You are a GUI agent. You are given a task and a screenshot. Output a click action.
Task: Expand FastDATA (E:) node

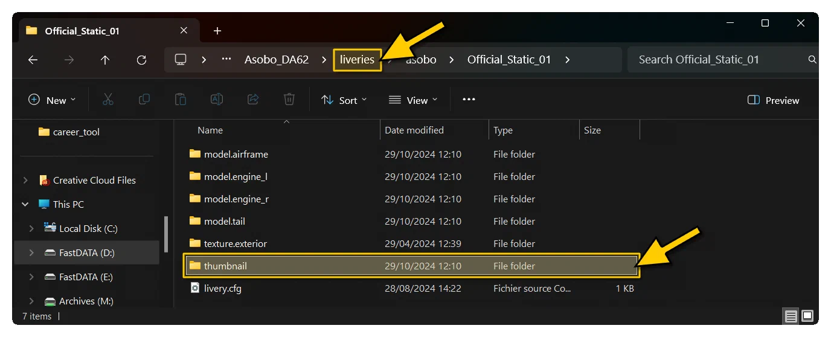point(31,277)
